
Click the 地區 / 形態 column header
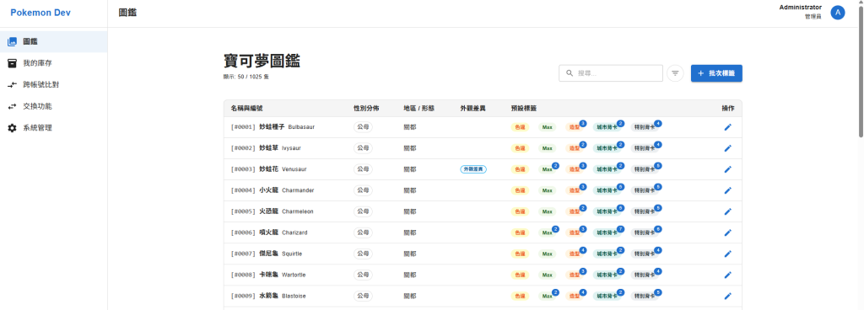click(x=418, y=109)
